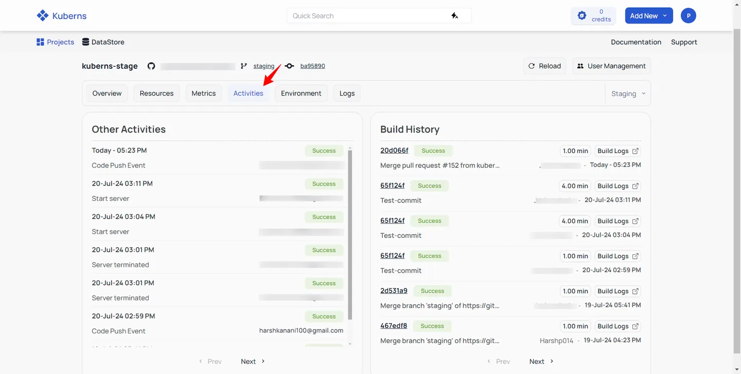
Task: Click the 'Merge pull request #152' message
Action: 440,165
